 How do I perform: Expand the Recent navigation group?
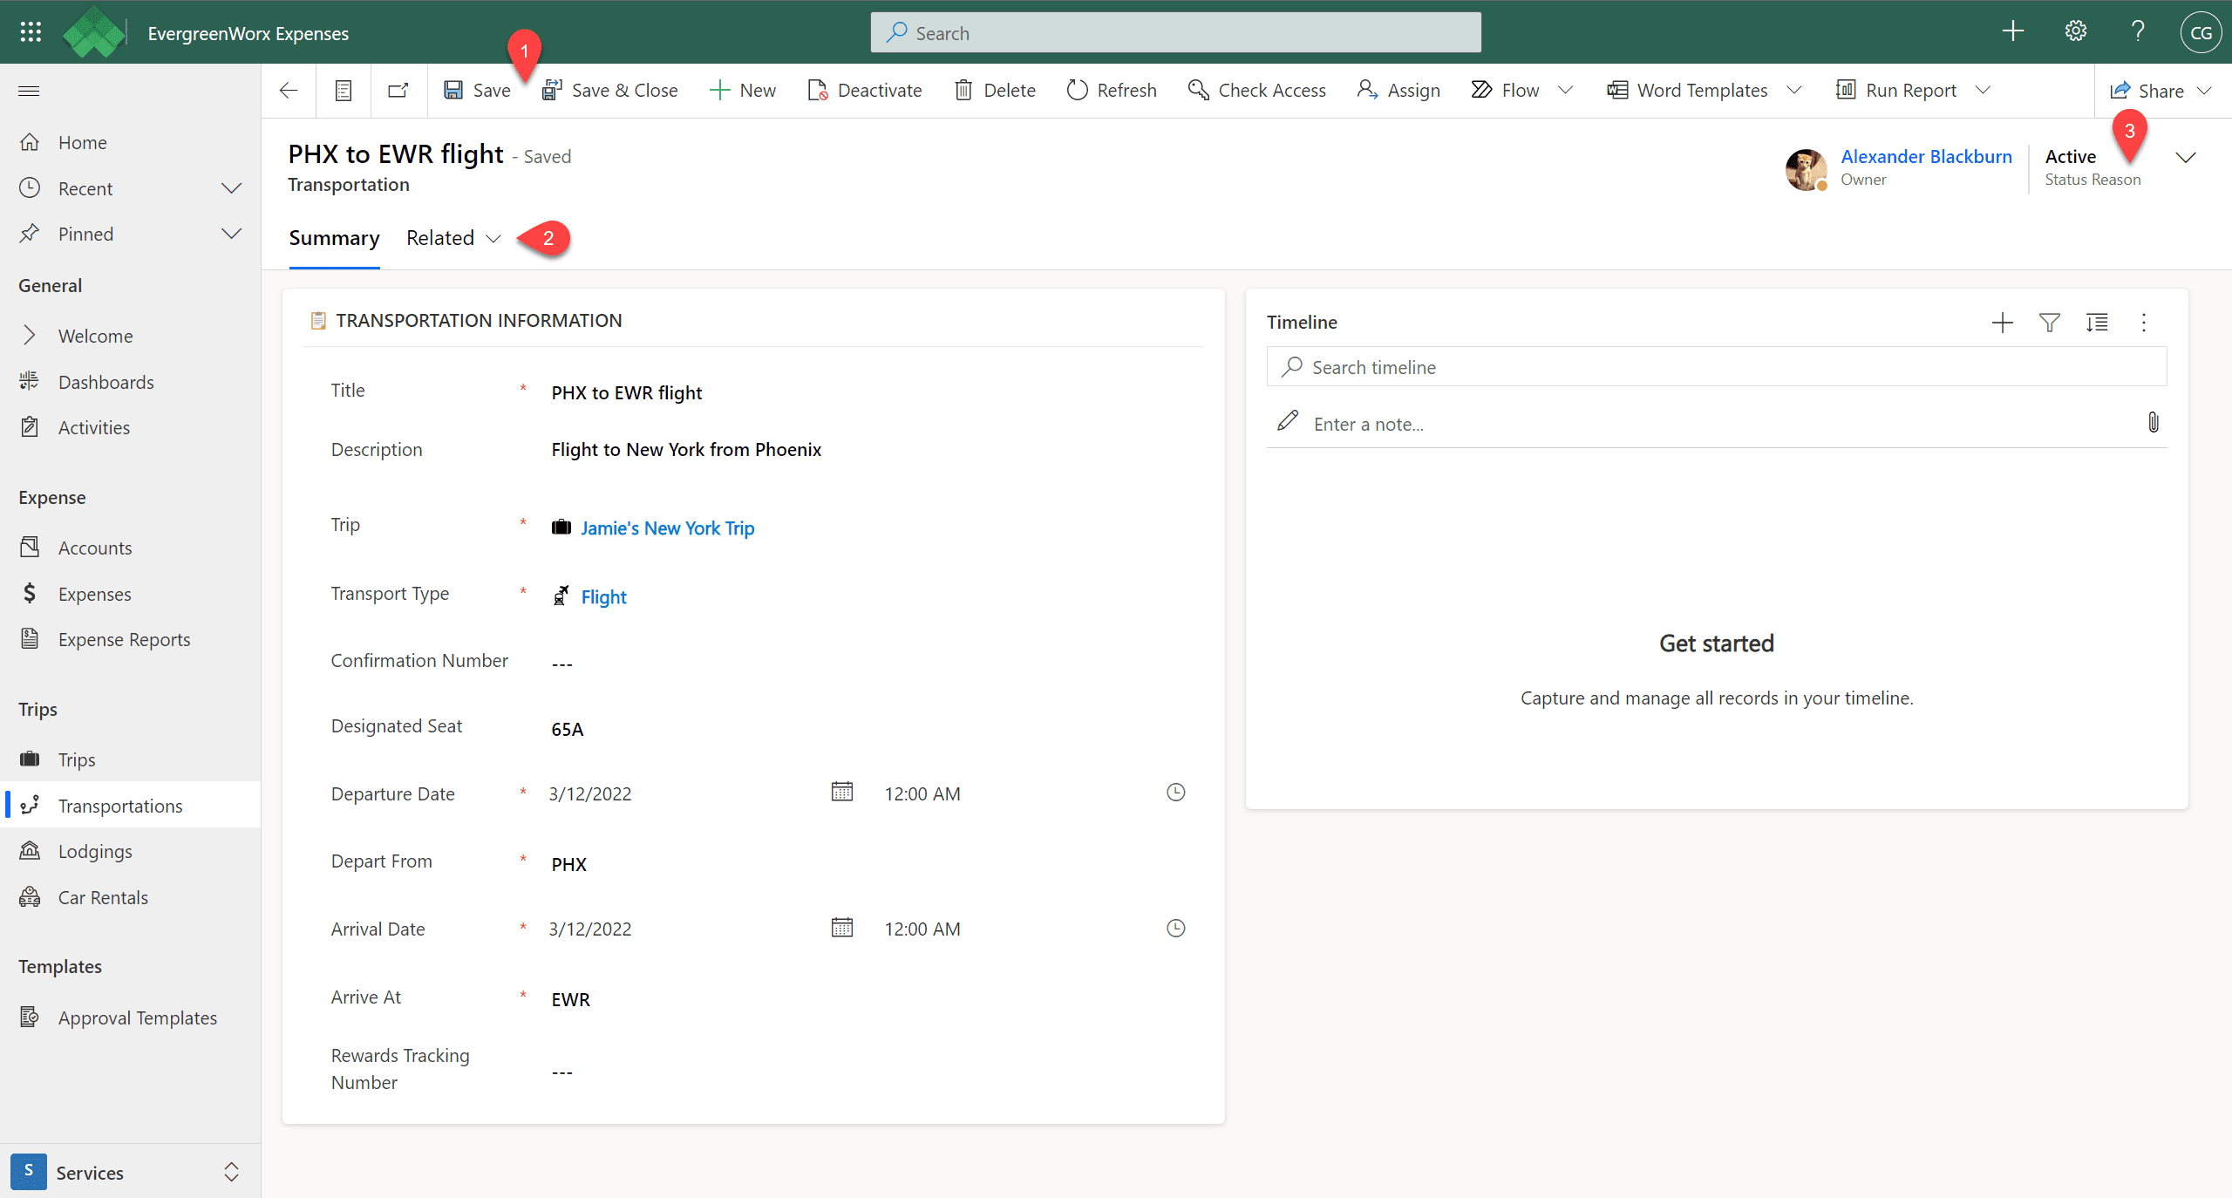[231, 188]
